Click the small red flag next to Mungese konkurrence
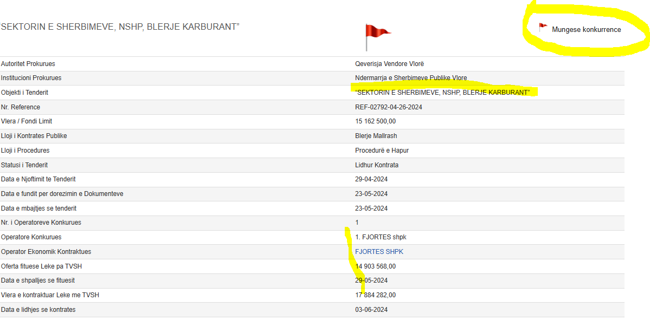Screen dimensions: 650x320 [543, 27]
